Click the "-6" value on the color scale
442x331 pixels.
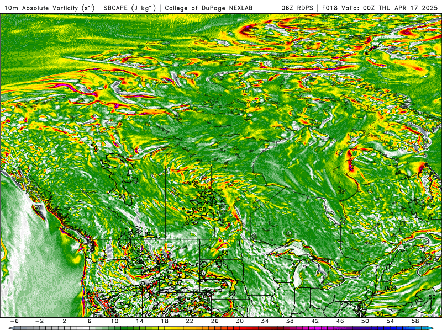[14, 321]
